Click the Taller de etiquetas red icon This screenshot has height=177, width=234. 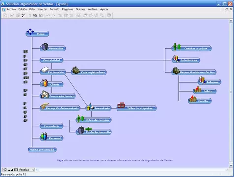click(121, 105)
